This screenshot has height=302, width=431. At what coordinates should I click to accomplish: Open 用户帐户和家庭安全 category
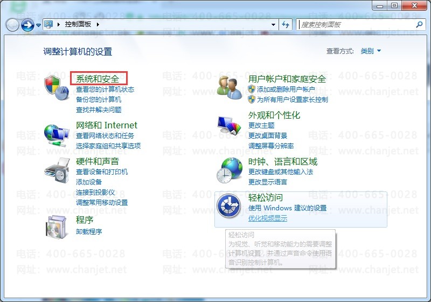(x=287, y=79)
